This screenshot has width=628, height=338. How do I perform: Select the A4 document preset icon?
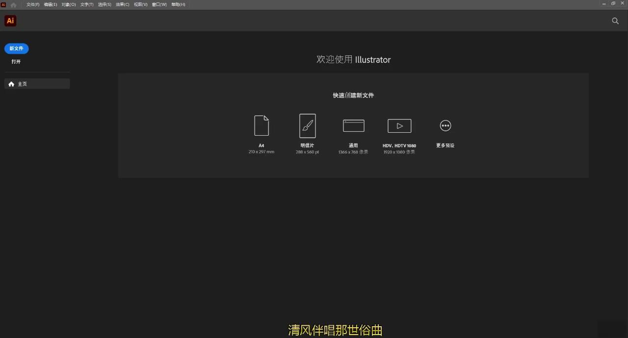[x=262, y=125]
